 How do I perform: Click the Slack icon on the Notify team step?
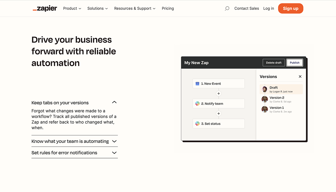click(x=197, y=103)
